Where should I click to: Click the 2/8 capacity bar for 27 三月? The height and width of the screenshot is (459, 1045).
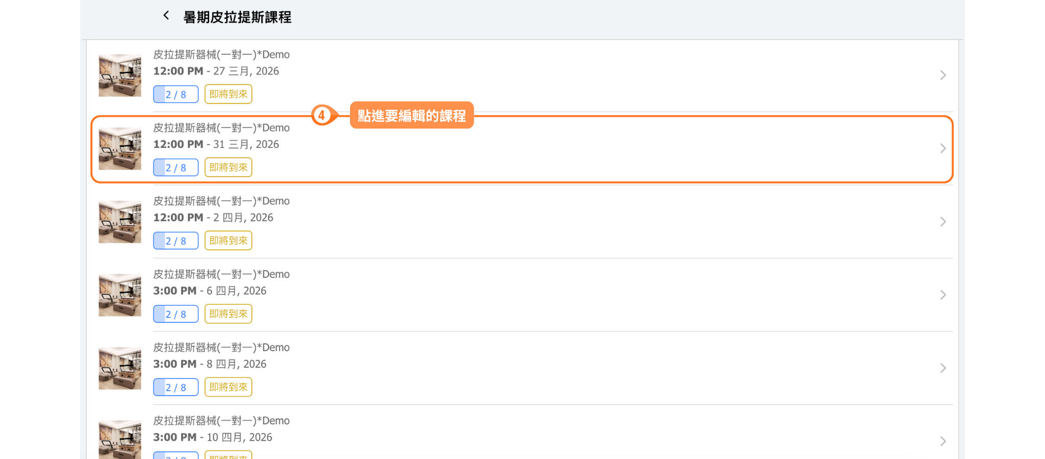(176, 94)
